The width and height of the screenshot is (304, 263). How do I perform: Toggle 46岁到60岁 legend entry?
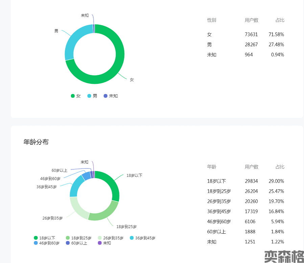pos(46,243)
